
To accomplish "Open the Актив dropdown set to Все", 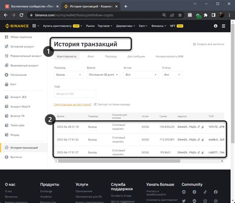I will [141, 75].
